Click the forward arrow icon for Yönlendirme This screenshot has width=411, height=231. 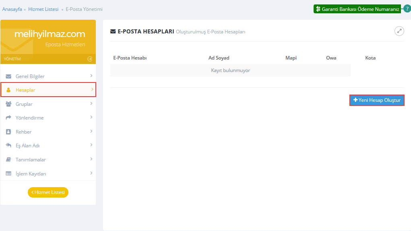[8, 118]
